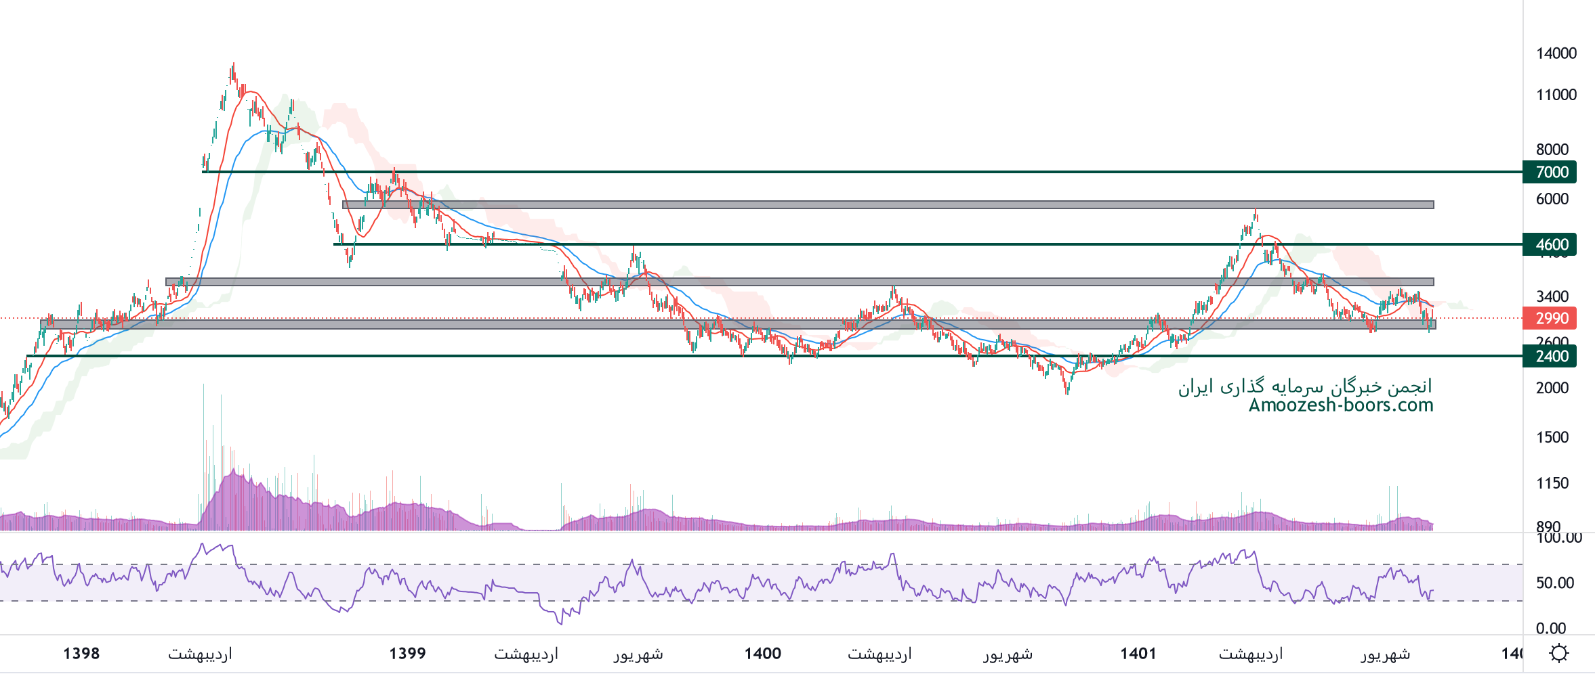The image size is (1595, 674).
Task: Click the 11000 price axis label
Action: pos(1556,95)
